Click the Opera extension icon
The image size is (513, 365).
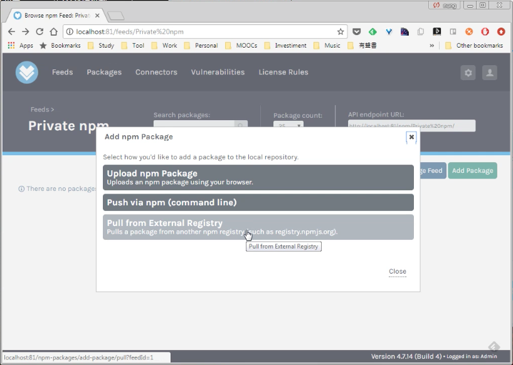click(x=485, y=32)
